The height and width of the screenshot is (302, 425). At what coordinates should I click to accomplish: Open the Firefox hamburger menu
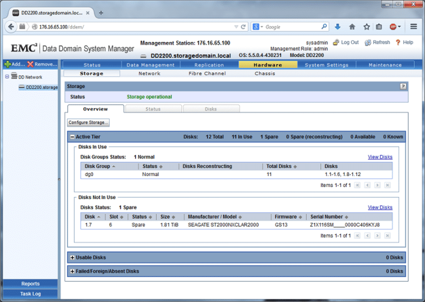pos(413,27)
